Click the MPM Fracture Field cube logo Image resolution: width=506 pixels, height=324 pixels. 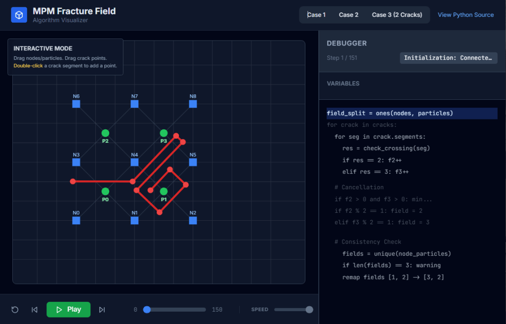tap(19, 15)
